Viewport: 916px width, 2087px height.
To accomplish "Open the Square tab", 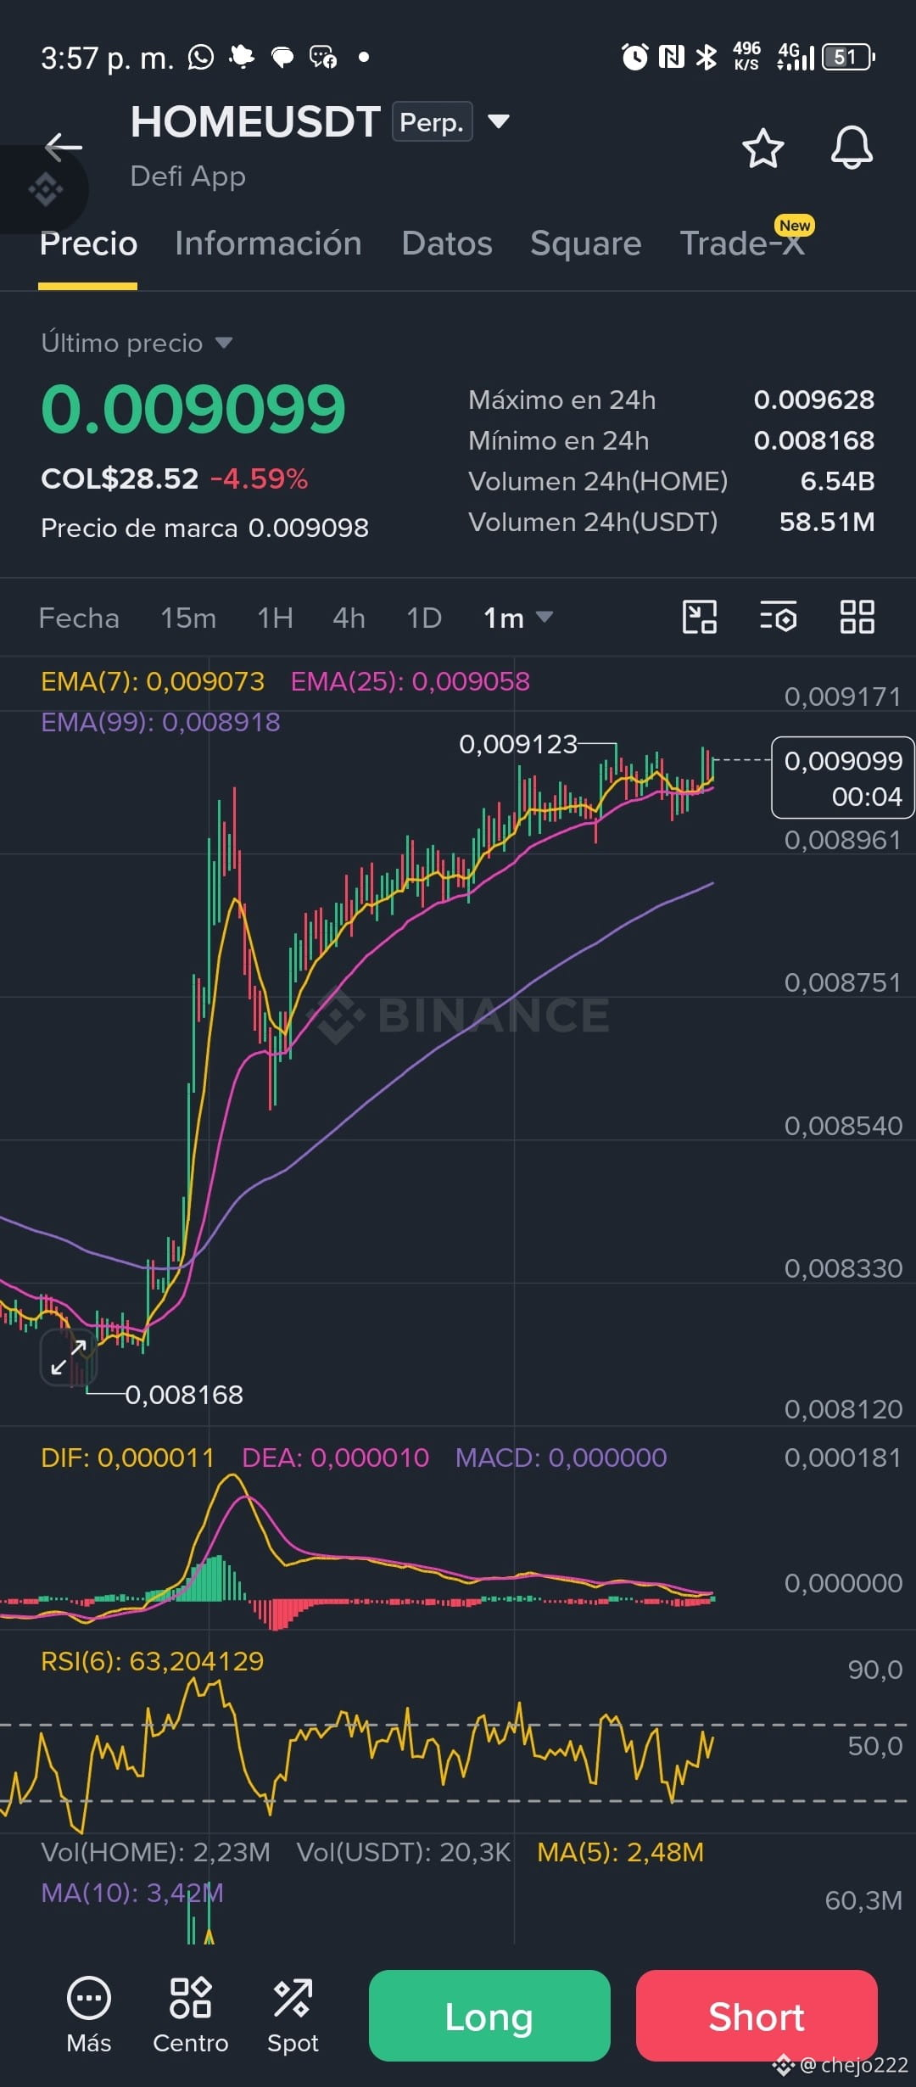I will click(x=585, y=243).
